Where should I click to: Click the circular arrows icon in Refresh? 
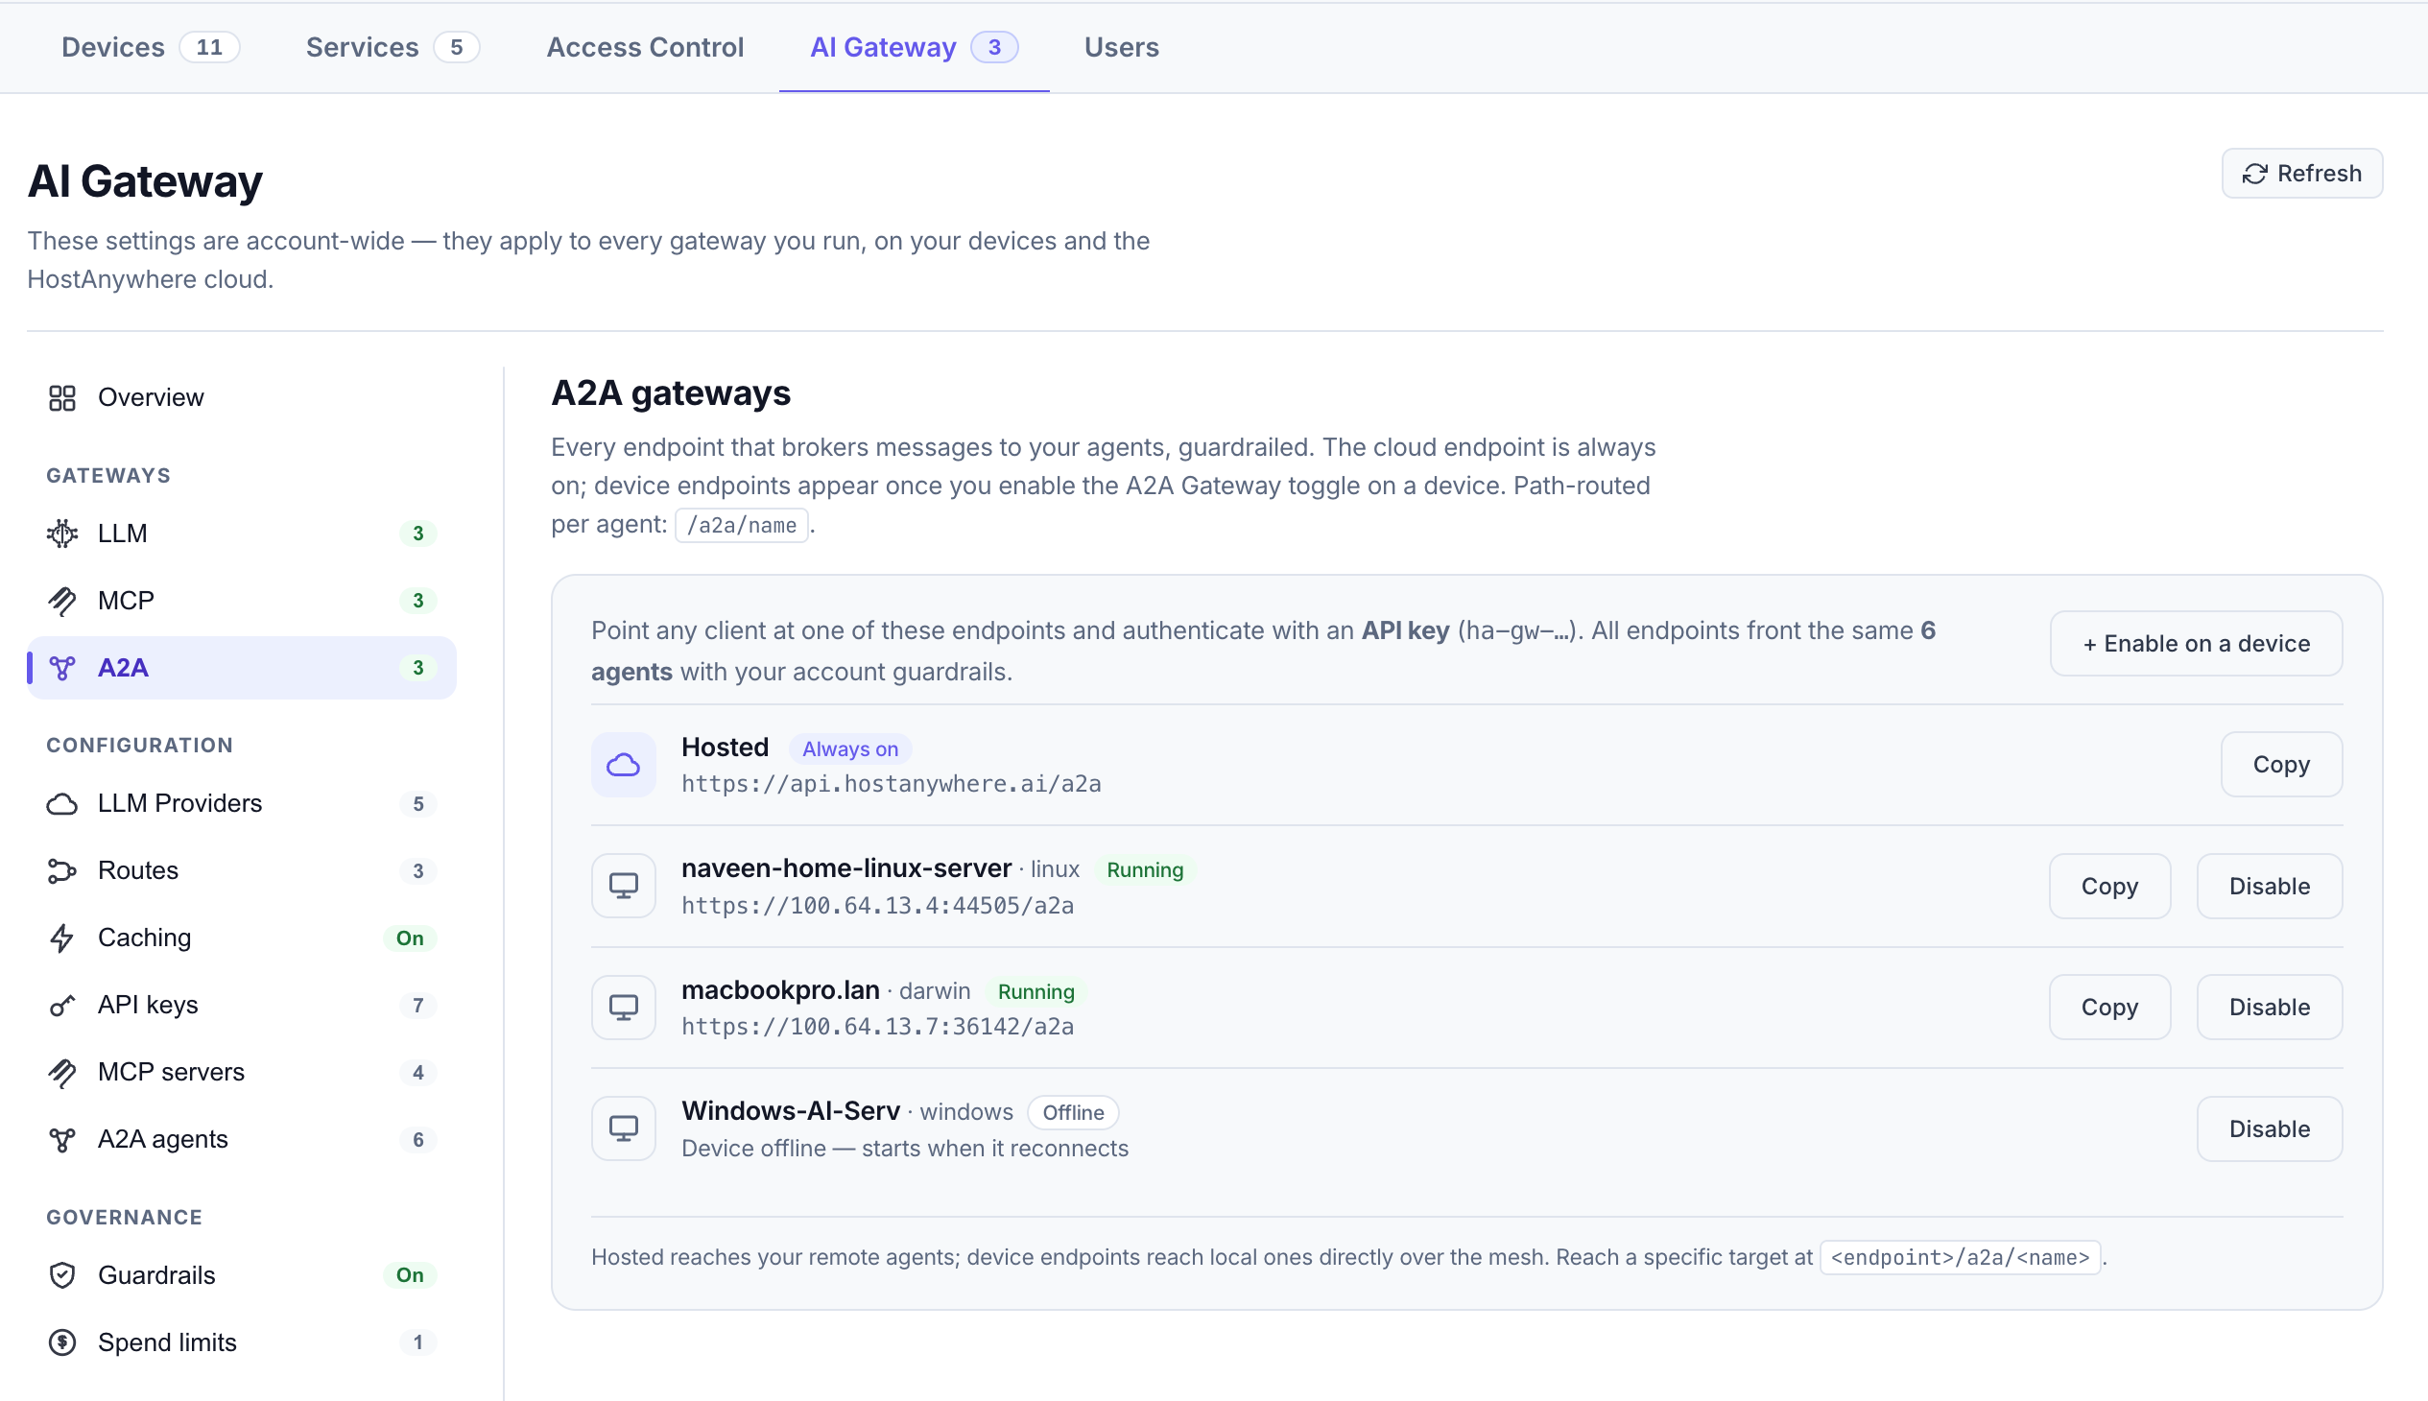[2255, 174]
